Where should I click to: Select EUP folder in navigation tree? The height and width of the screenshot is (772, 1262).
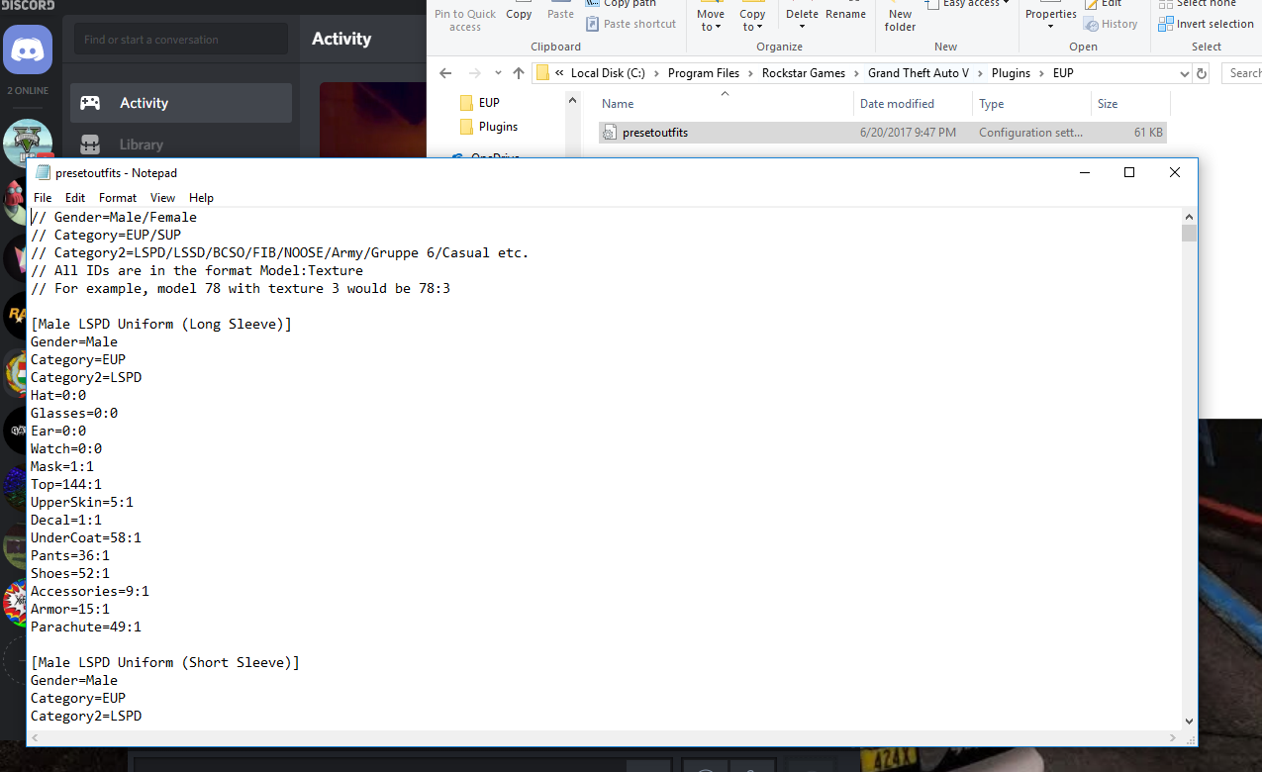click(489, 103)
